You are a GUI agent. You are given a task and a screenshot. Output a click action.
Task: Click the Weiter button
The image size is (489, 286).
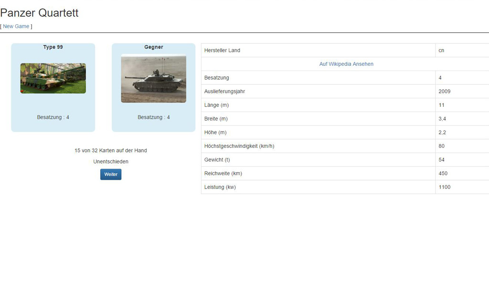111,174
